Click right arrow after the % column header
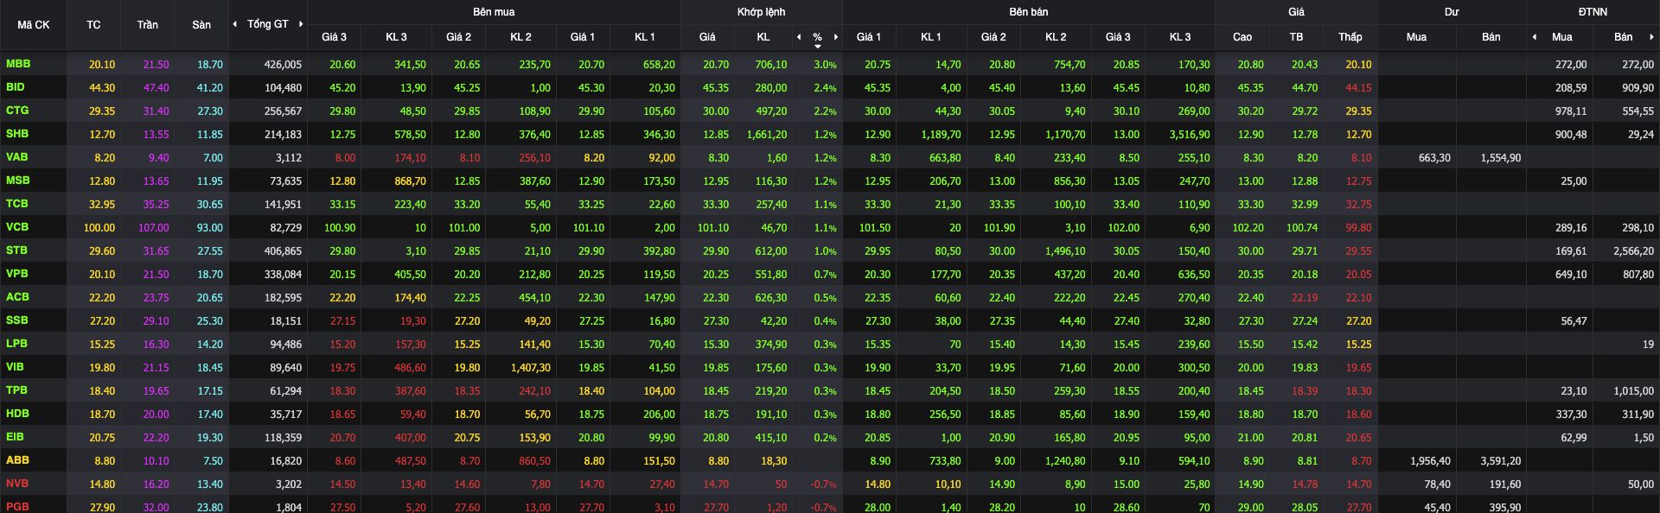Image resolution: width=1660 pixels, height=513 pixels. (836, 37)
